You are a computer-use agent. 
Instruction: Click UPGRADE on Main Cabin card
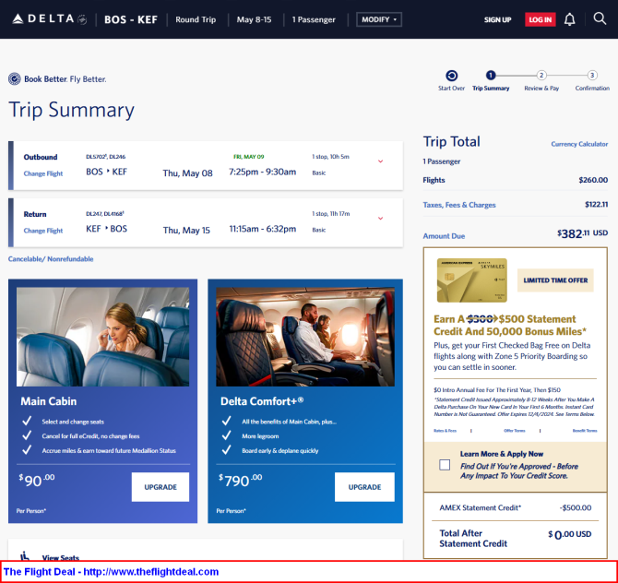pos(160,487)
